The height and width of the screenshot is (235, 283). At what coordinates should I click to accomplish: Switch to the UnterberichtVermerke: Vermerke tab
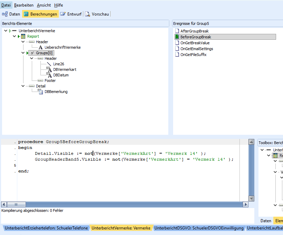click(121, 228)
